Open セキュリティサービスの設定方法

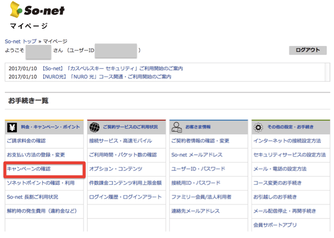tap(290, 155)
